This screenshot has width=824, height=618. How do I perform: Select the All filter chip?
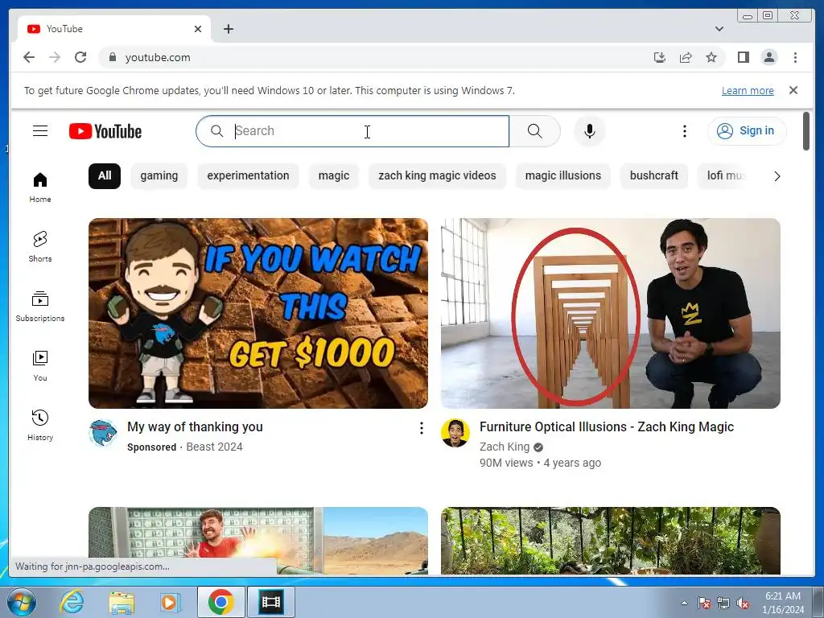pos(105,175)
